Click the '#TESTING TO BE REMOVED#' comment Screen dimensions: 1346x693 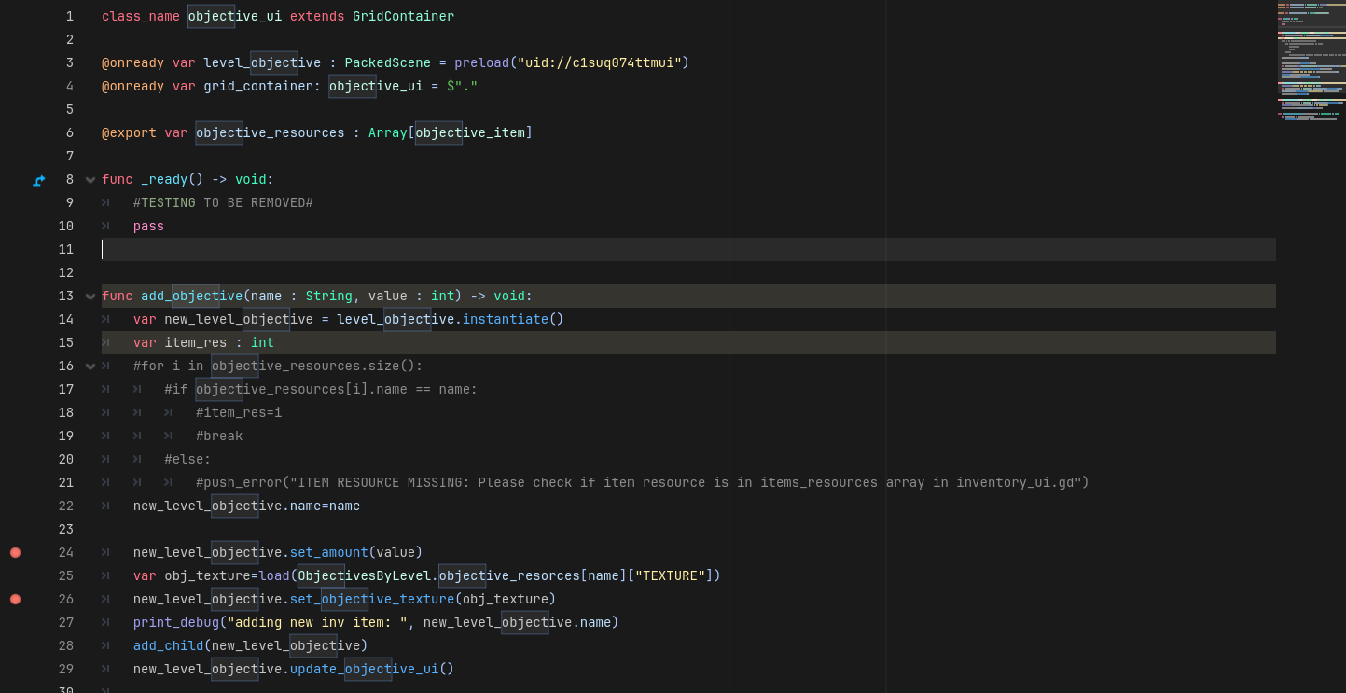223,202
